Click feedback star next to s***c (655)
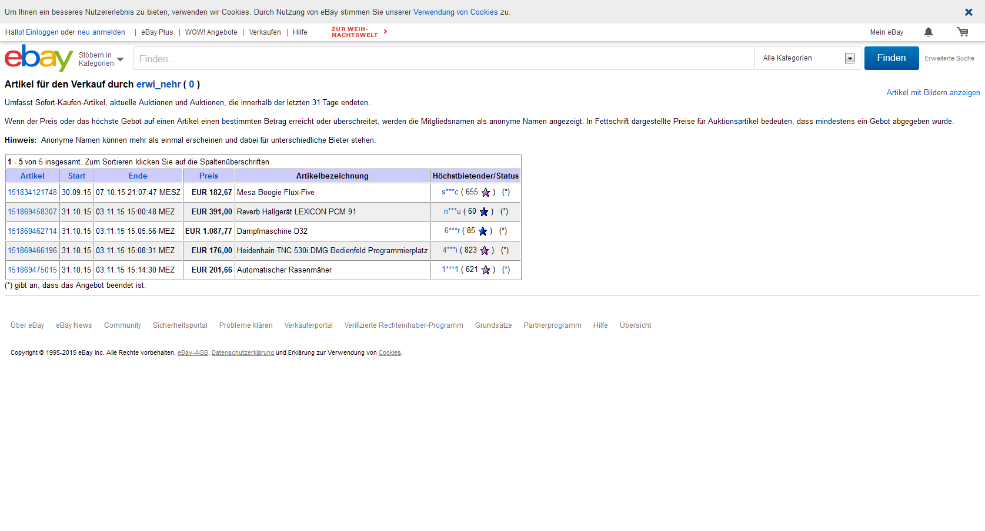 point(486,193)
